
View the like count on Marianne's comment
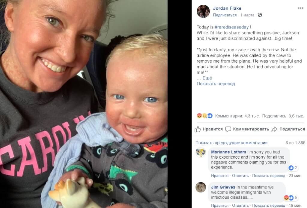pyautogui.click(x=293, y=168)
